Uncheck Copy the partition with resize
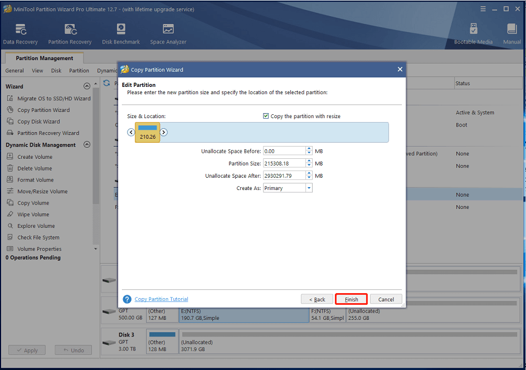The width and height of the screenshot is (526, 370). (266, 116)
